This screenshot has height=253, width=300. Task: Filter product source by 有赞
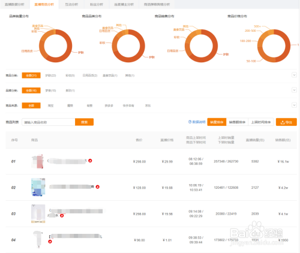click(89, 106)
